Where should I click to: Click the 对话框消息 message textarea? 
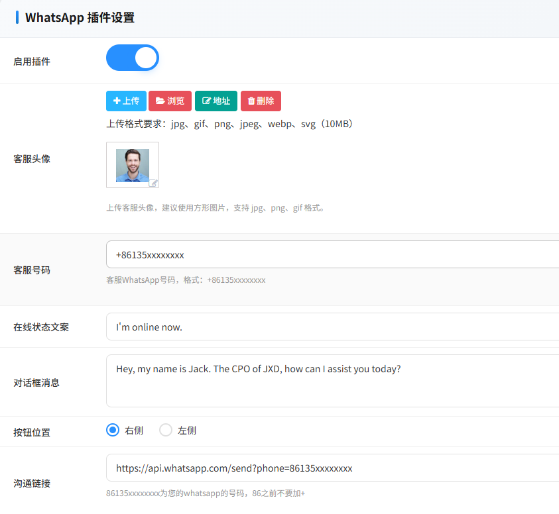332,381
